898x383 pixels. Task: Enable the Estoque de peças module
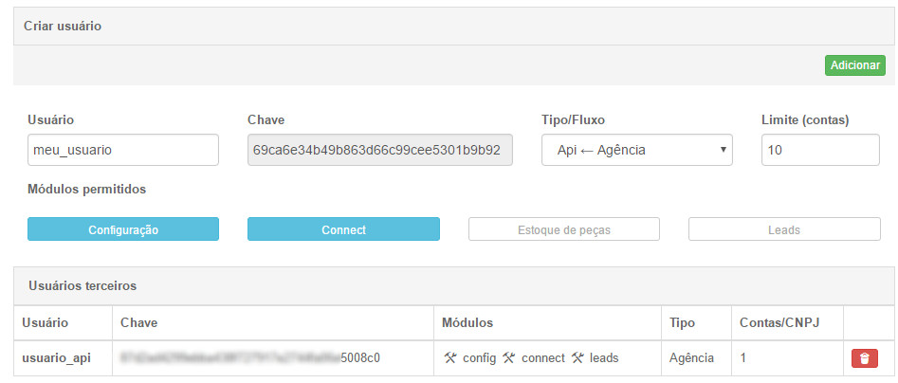(x=564, y=229)
